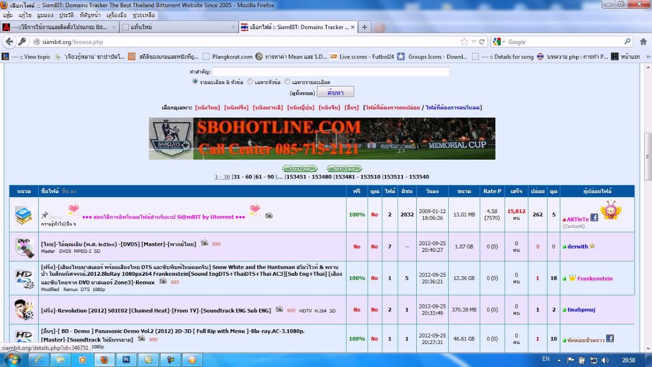This screenshot has width=652, height=367.
Task: Open Windows Media Player from taskbar
Action: point(83,359)
